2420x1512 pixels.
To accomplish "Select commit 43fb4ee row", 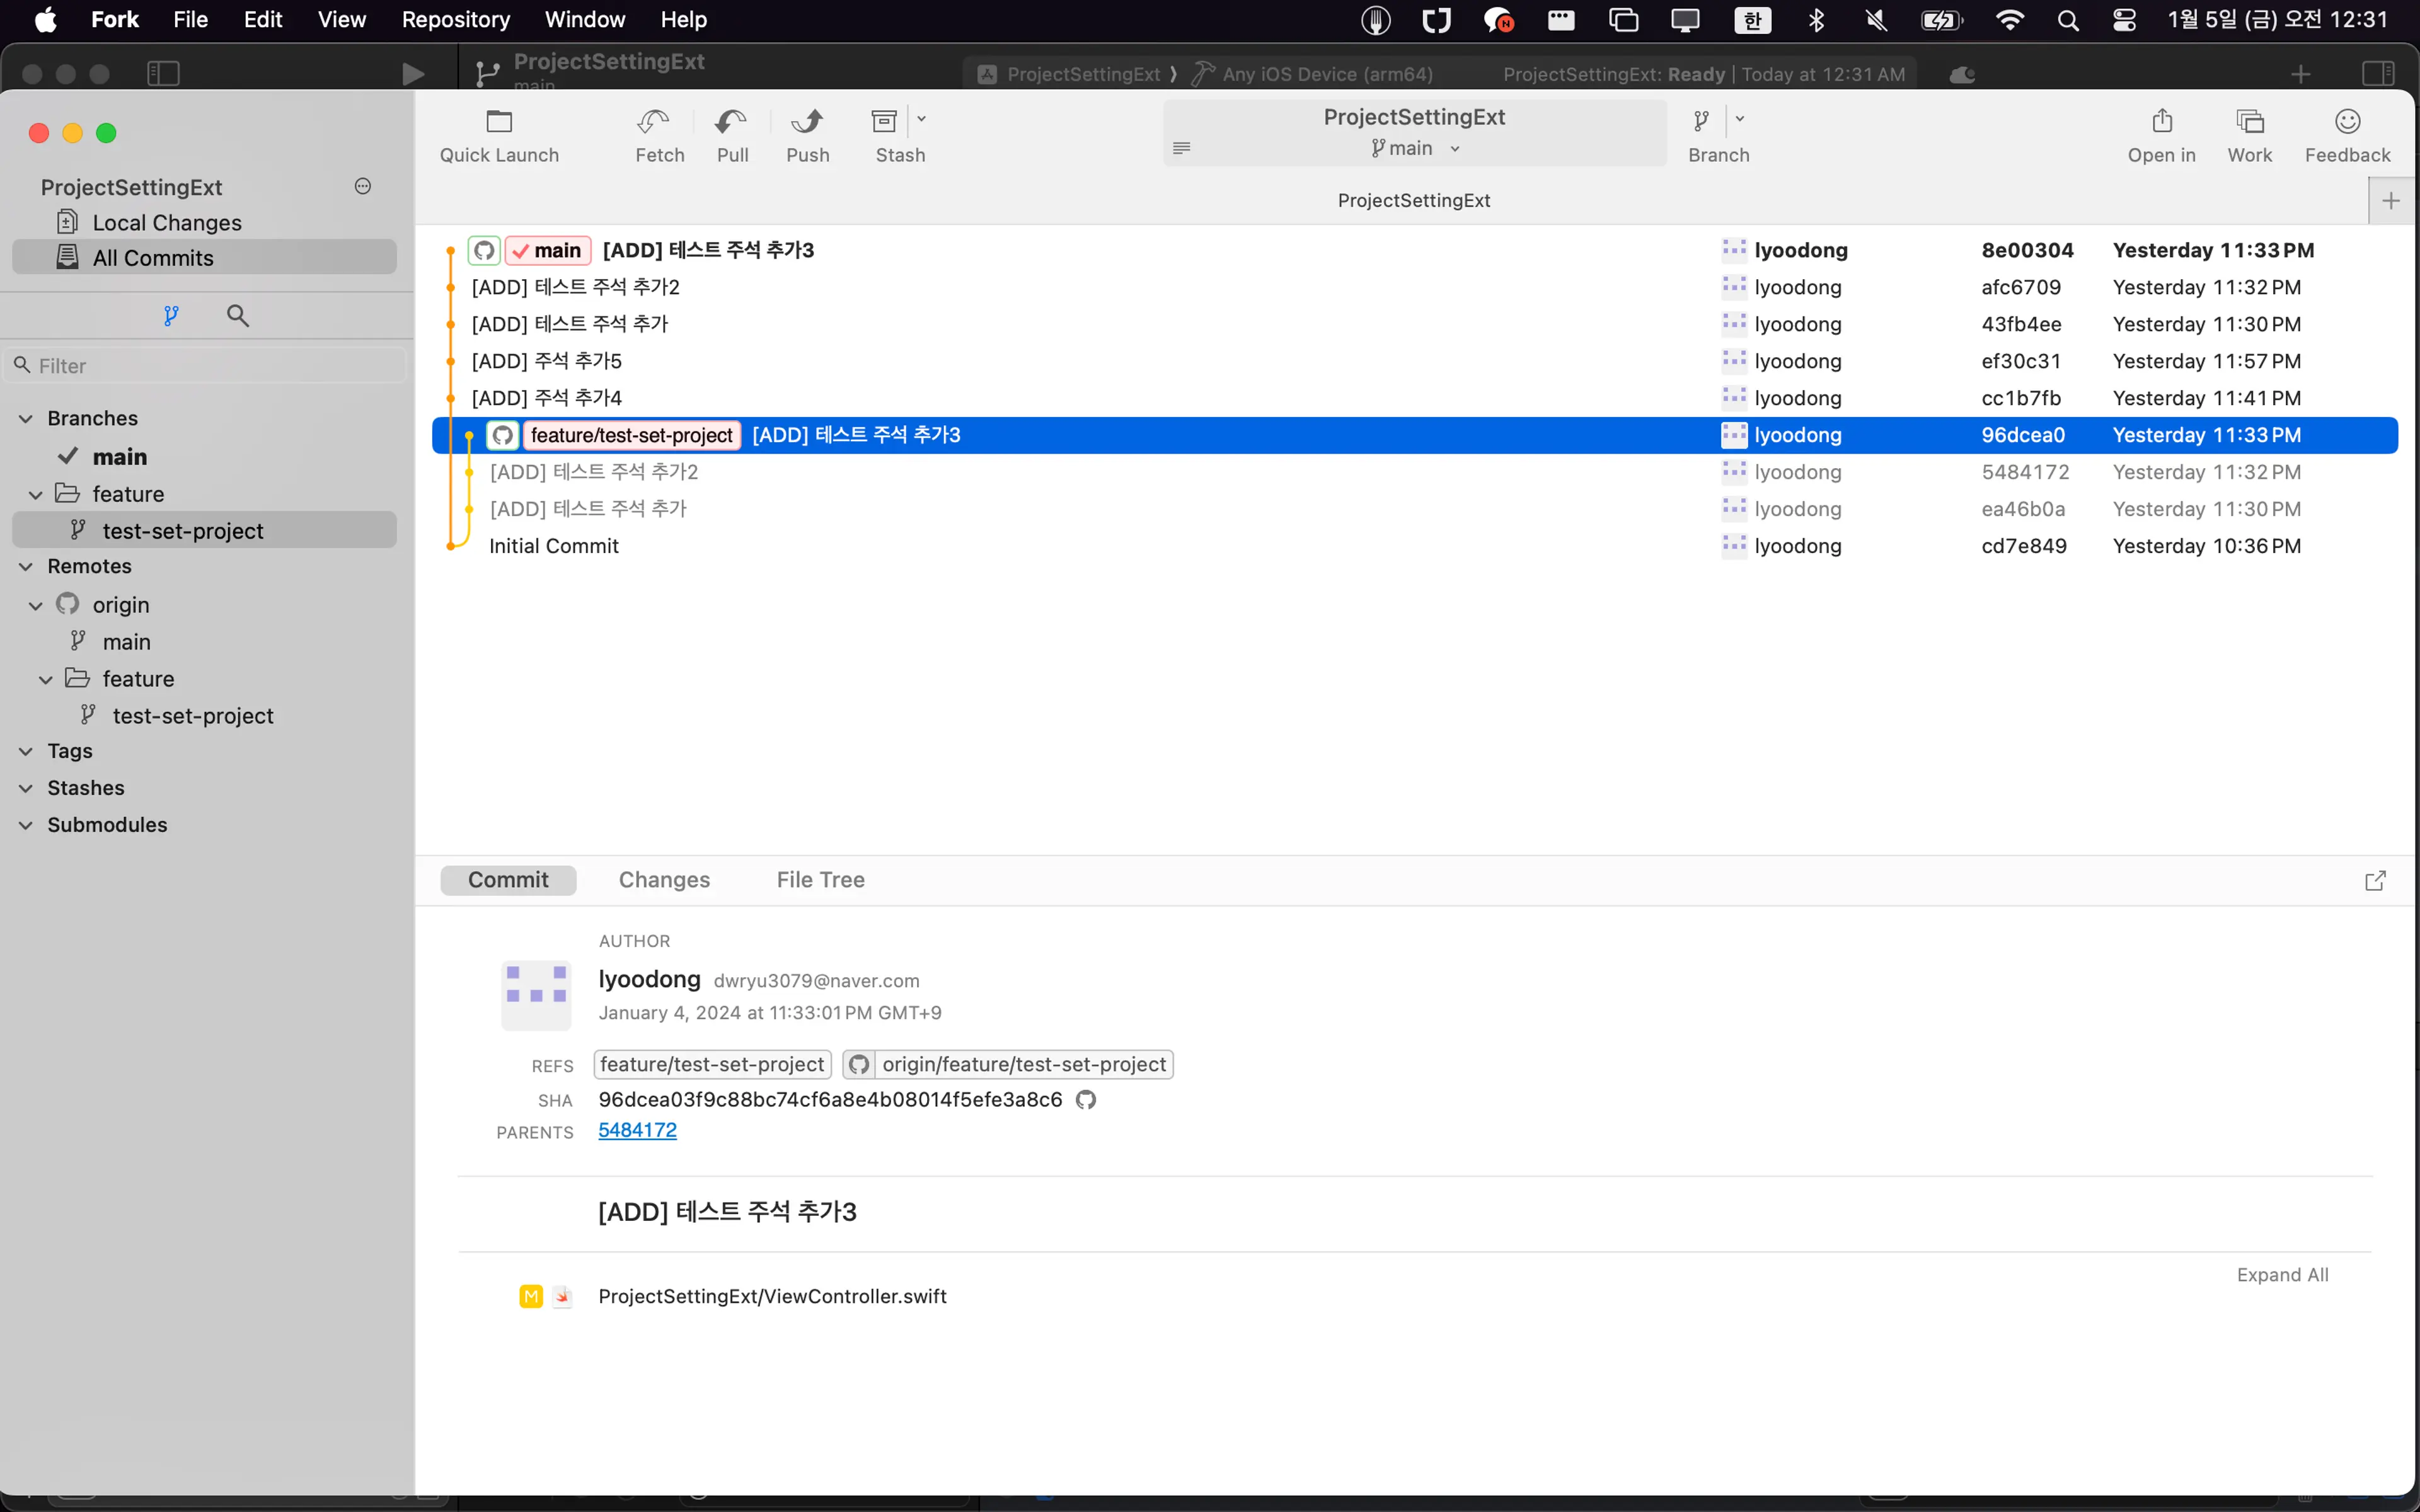I will click(x=1415, y=324).
